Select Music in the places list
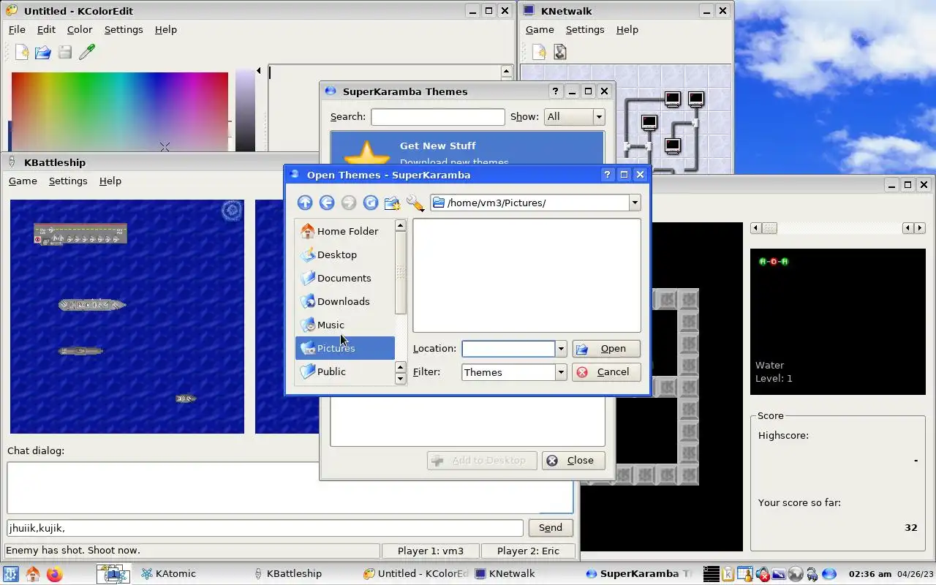The width and height of the screenshot is (936, 585). click(344, 325)
